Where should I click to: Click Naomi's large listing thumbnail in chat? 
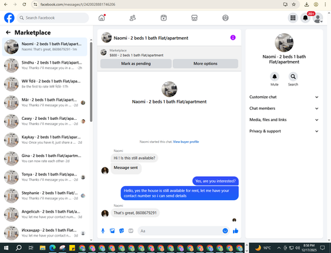point(169,89)
